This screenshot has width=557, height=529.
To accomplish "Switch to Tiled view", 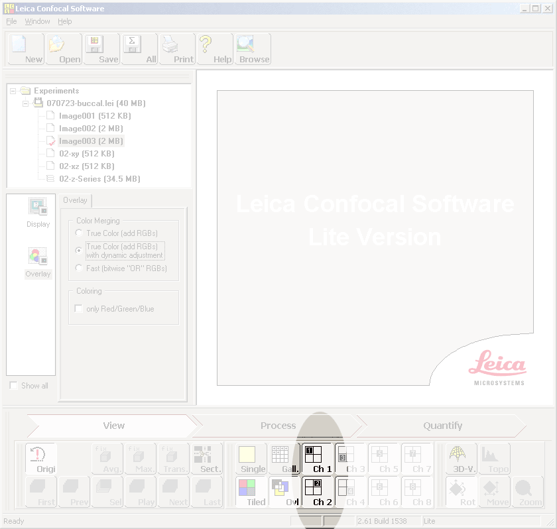I will point(251,492).
